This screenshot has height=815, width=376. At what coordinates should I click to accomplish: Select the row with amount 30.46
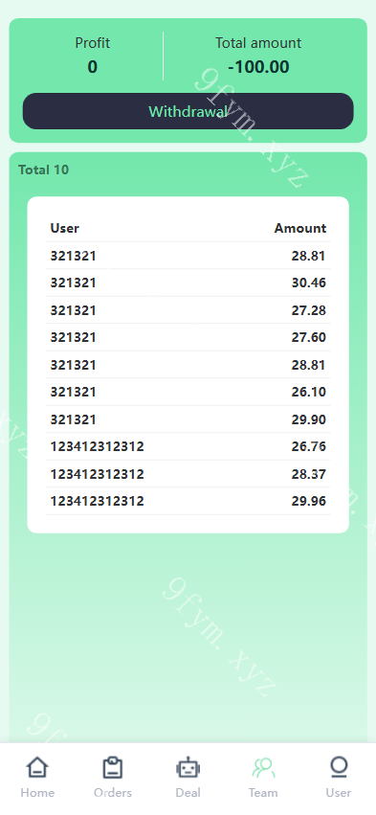pyautogui.click(x=188, y=283)
